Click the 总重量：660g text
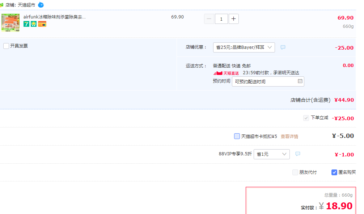Viewport: 364px width, 214px height. click(x=338, y=195)
